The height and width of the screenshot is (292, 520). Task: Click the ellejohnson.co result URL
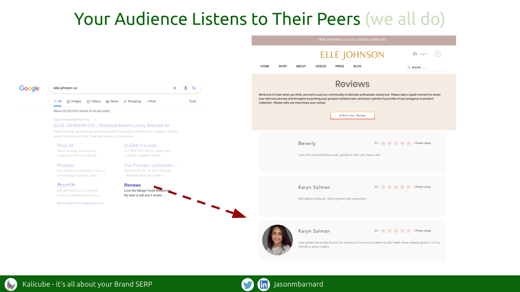(71, 120)
